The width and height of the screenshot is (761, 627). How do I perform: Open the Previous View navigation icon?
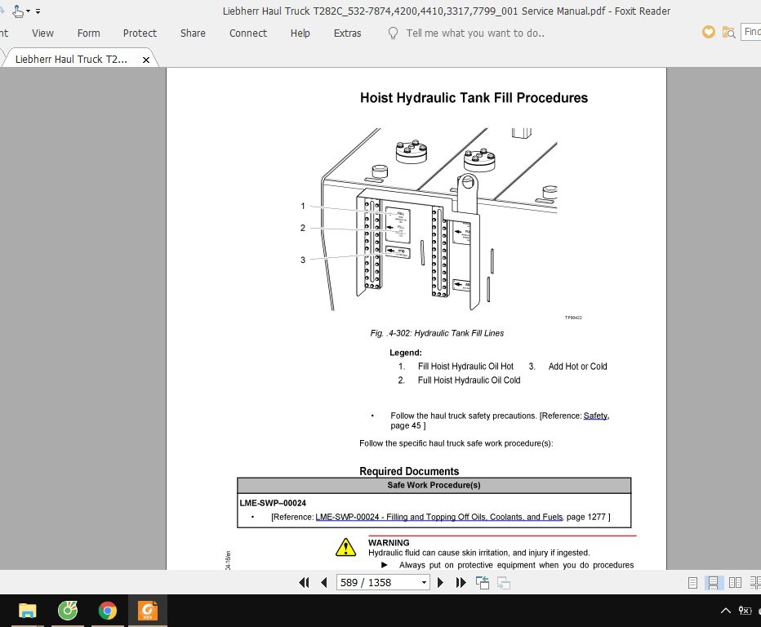pyautogui.click(x=481, y=581)
